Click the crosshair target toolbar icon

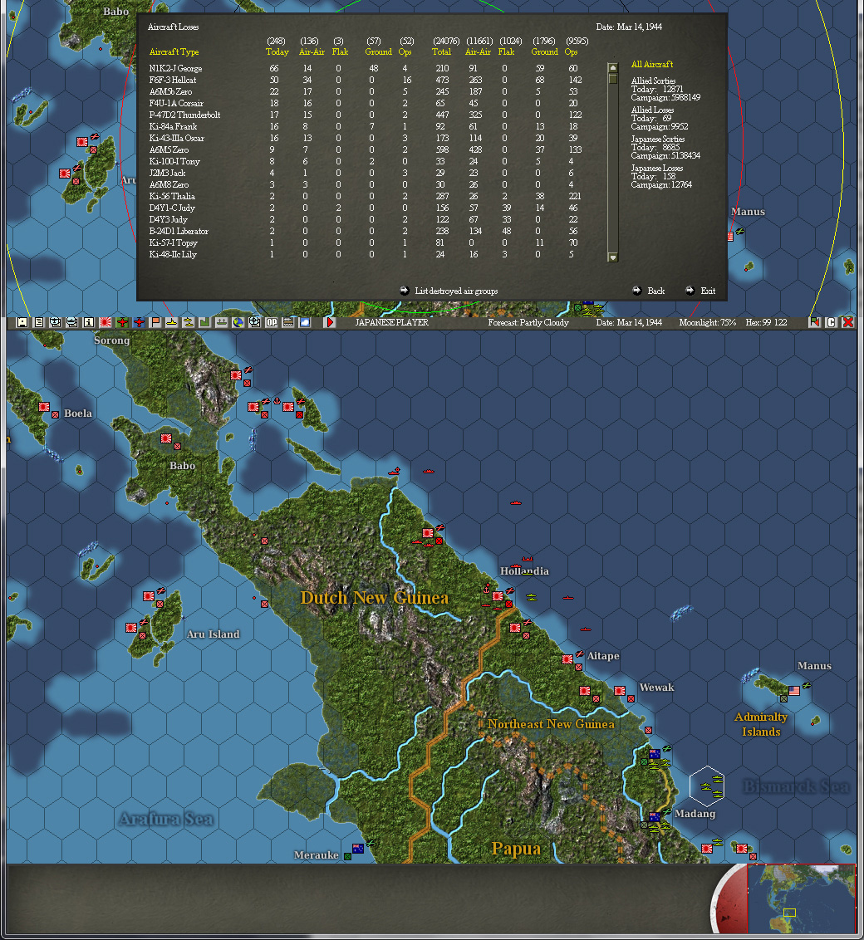pos(255,322)
